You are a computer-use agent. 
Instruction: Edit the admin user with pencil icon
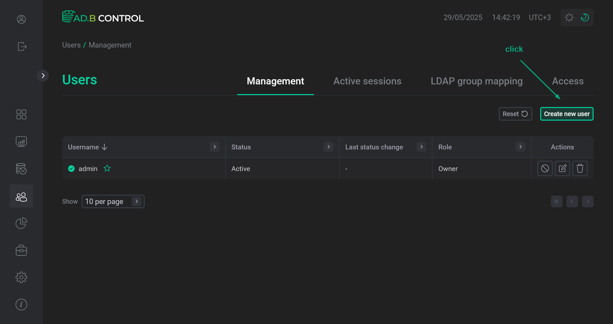coord(563,168)
